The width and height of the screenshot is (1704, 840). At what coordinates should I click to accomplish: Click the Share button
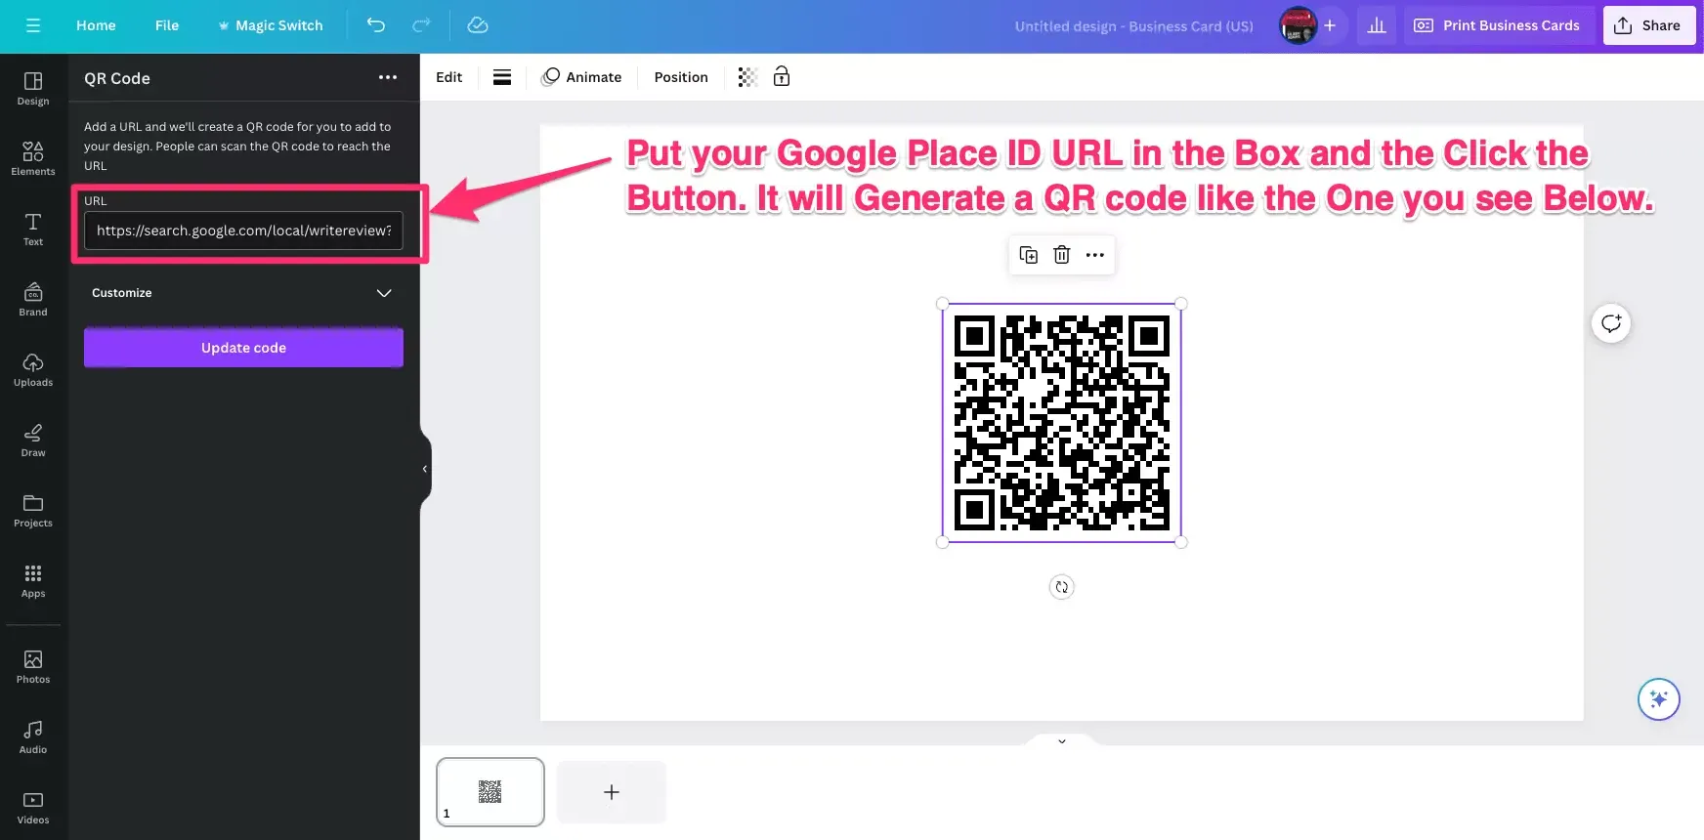coord(1647,25)
